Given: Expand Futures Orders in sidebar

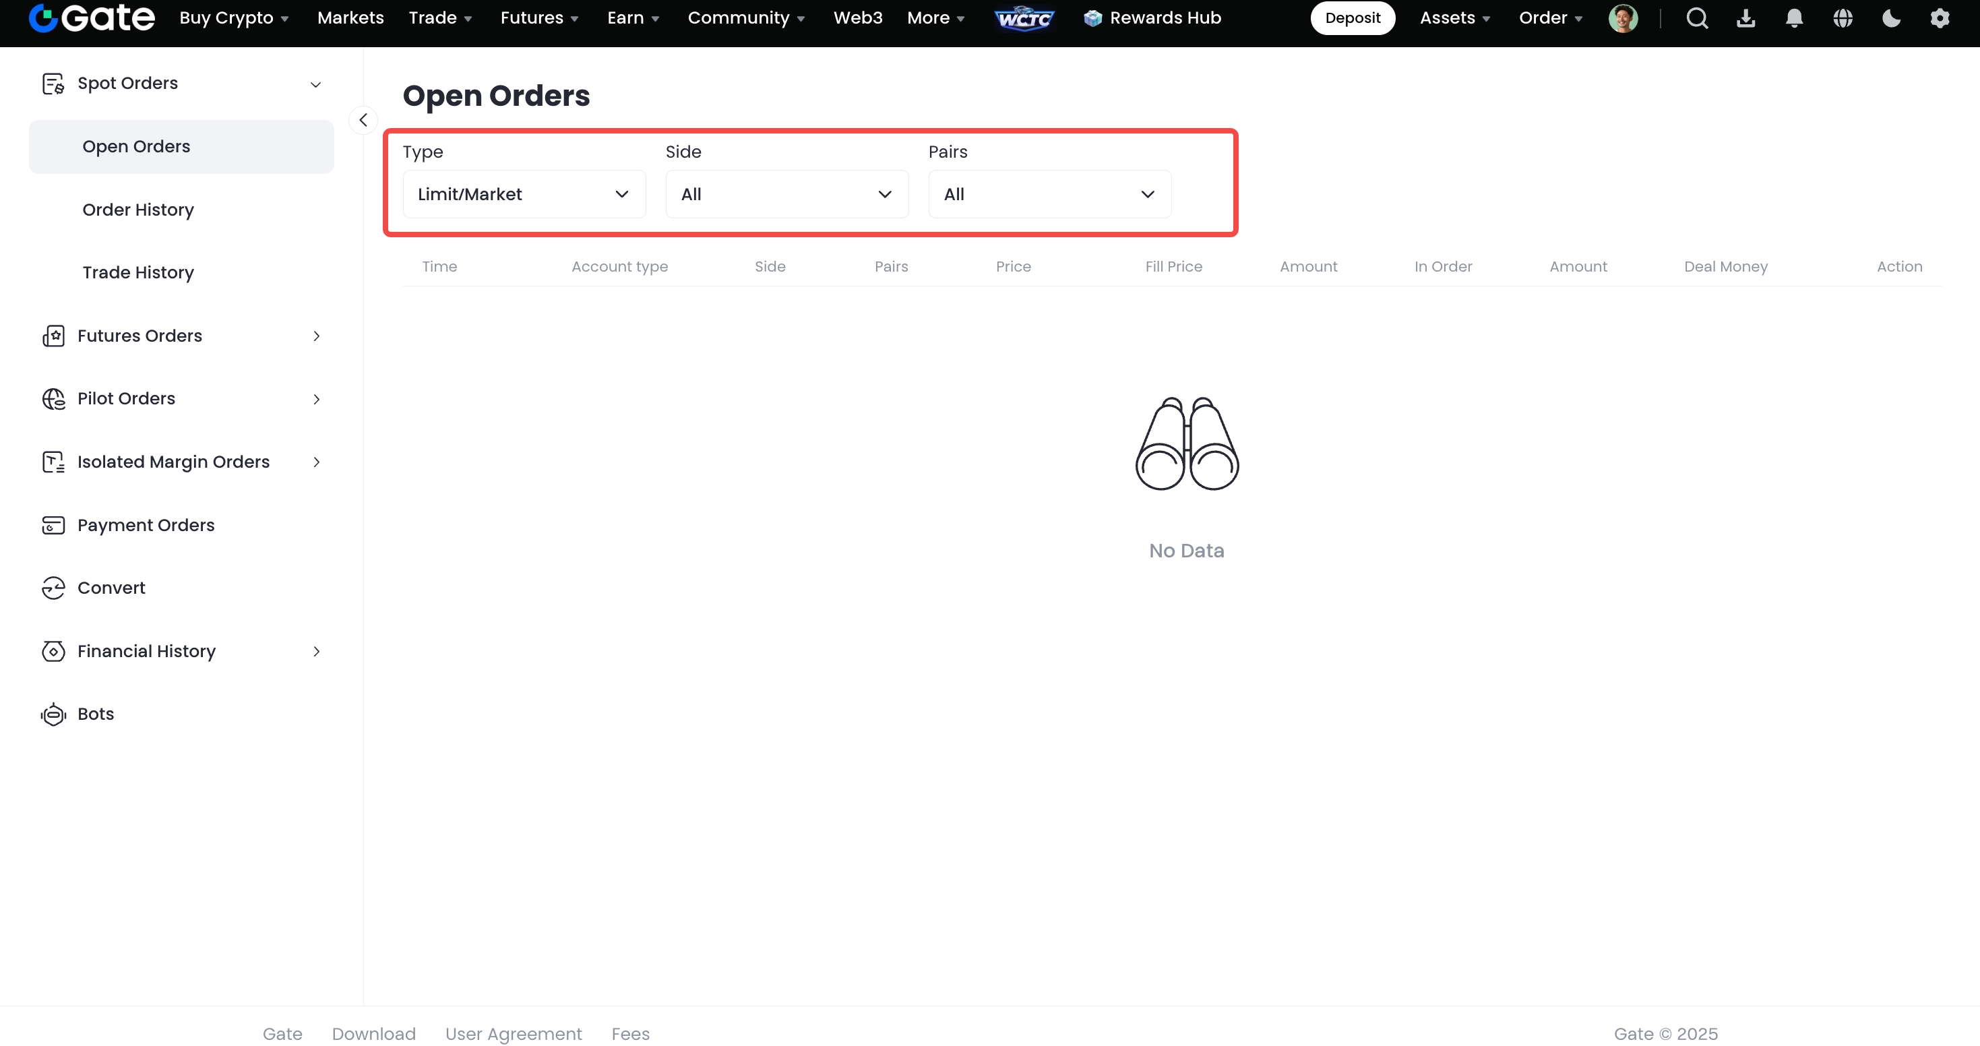Looking at the screenshot, I should click(181, 336).
